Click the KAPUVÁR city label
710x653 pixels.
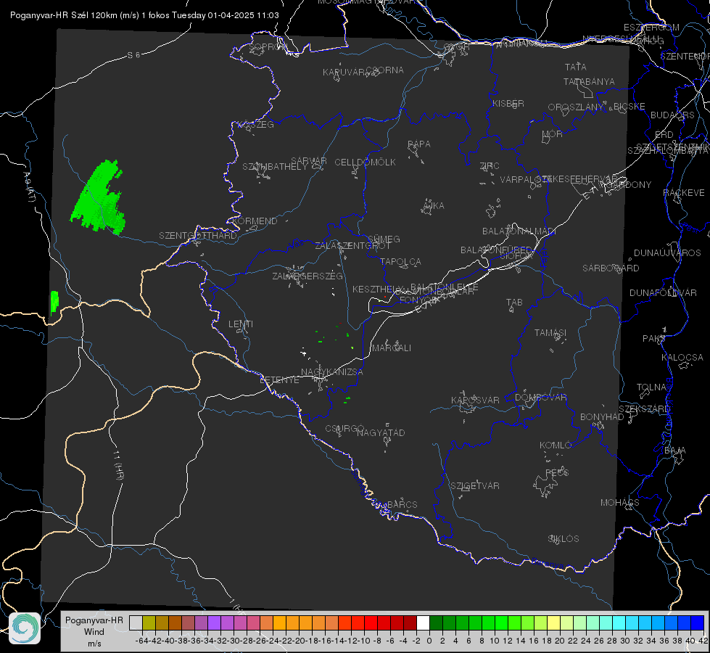344,73
